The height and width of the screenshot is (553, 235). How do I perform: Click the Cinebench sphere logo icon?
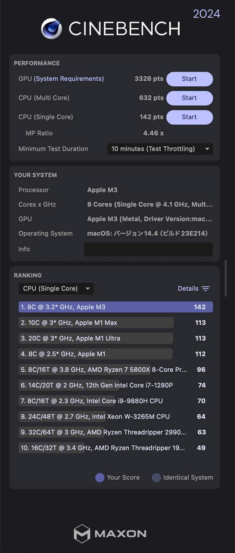[51, 29]
